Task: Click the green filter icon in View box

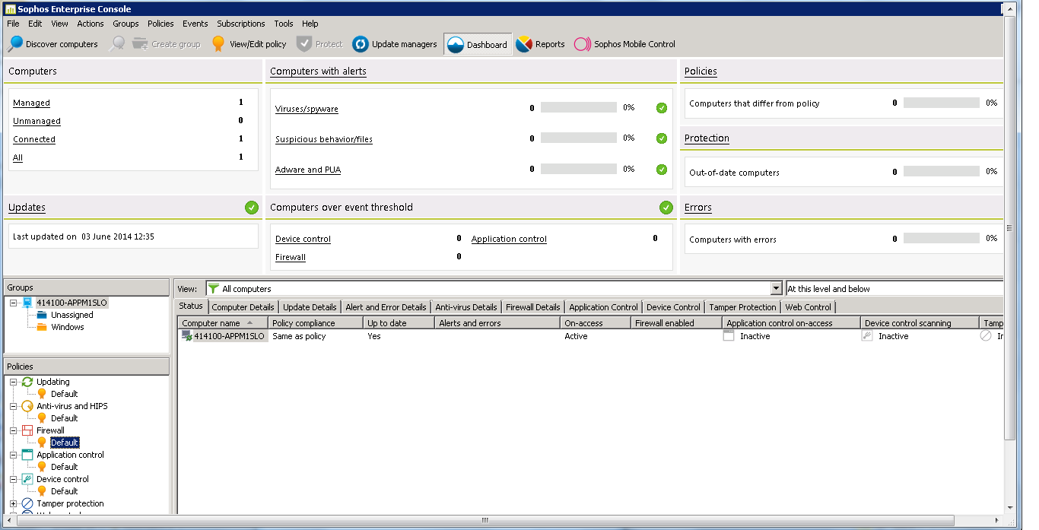Action: coord(214,289)
